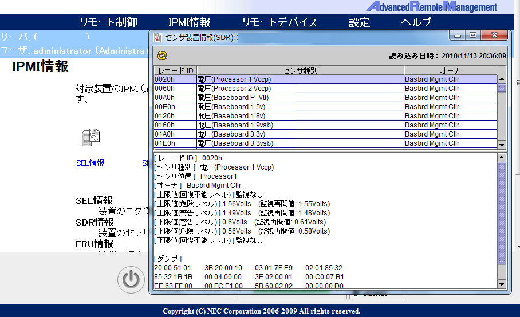Click the power button icon
The width and height of the screenshot is (520, 317).
coord(131,280)
